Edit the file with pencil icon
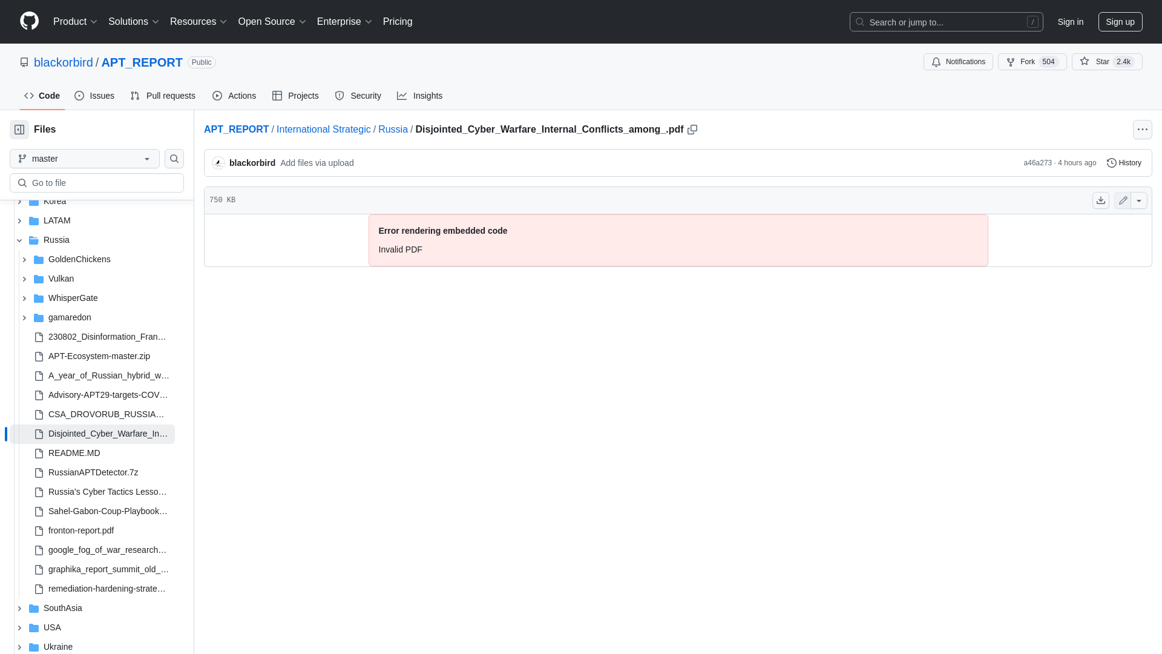The width and height of the screenshot is (1162, 654). tap(1123, 200)
